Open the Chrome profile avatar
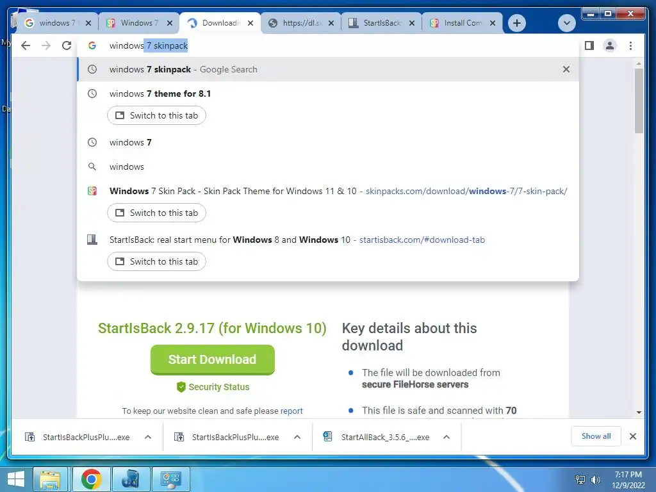656x492 pixels. [610, 45]
